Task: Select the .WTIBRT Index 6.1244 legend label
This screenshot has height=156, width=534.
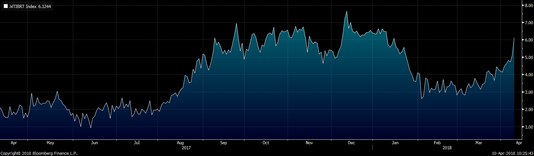Action: (x=30, y=6)
